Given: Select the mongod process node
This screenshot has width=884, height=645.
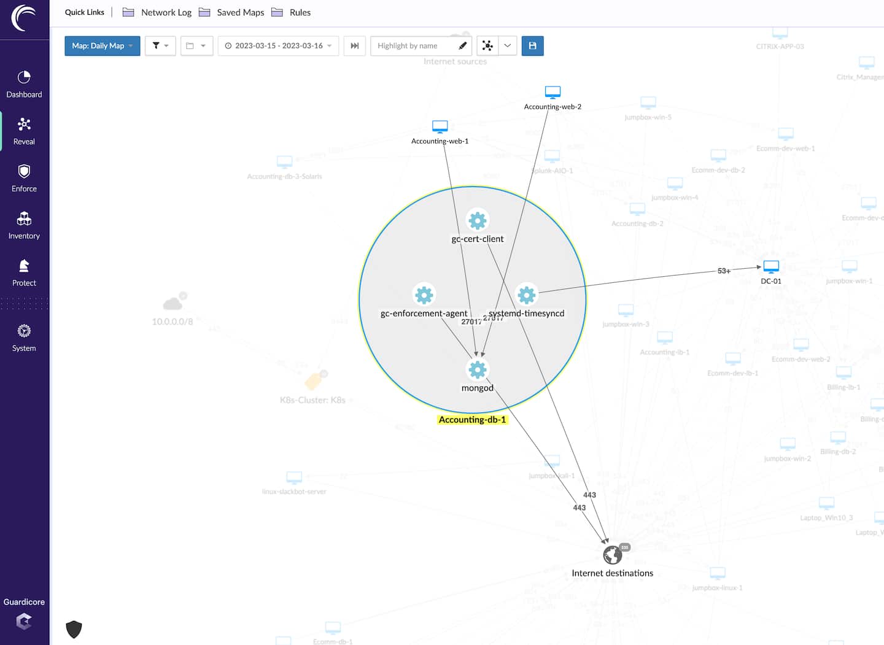Looking at the screenshot, I should (477, 369).
